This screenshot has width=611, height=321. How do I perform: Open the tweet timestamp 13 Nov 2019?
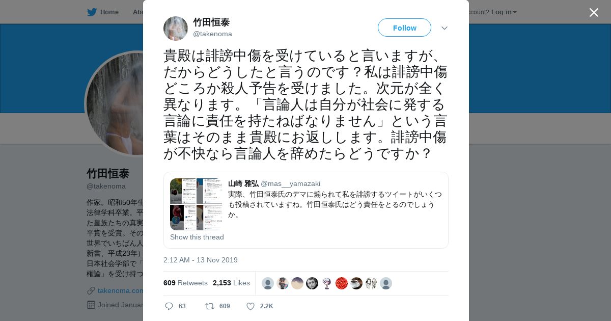pyautogui.click(x=201, y=260)
